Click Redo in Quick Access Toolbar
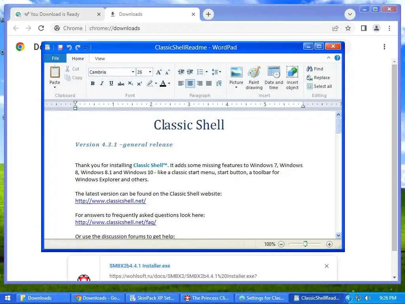The height and width of the screenshot is (304, 405). 78,47
